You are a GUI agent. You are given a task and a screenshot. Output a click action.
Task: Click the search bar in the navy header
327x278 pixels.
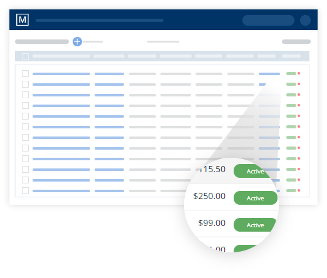coord(100,20)
